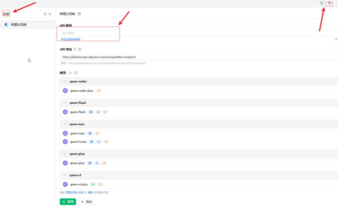Collapse the qwen-coder model group
This screenshot has height=207, width=338.
click(x=65, y=81)
